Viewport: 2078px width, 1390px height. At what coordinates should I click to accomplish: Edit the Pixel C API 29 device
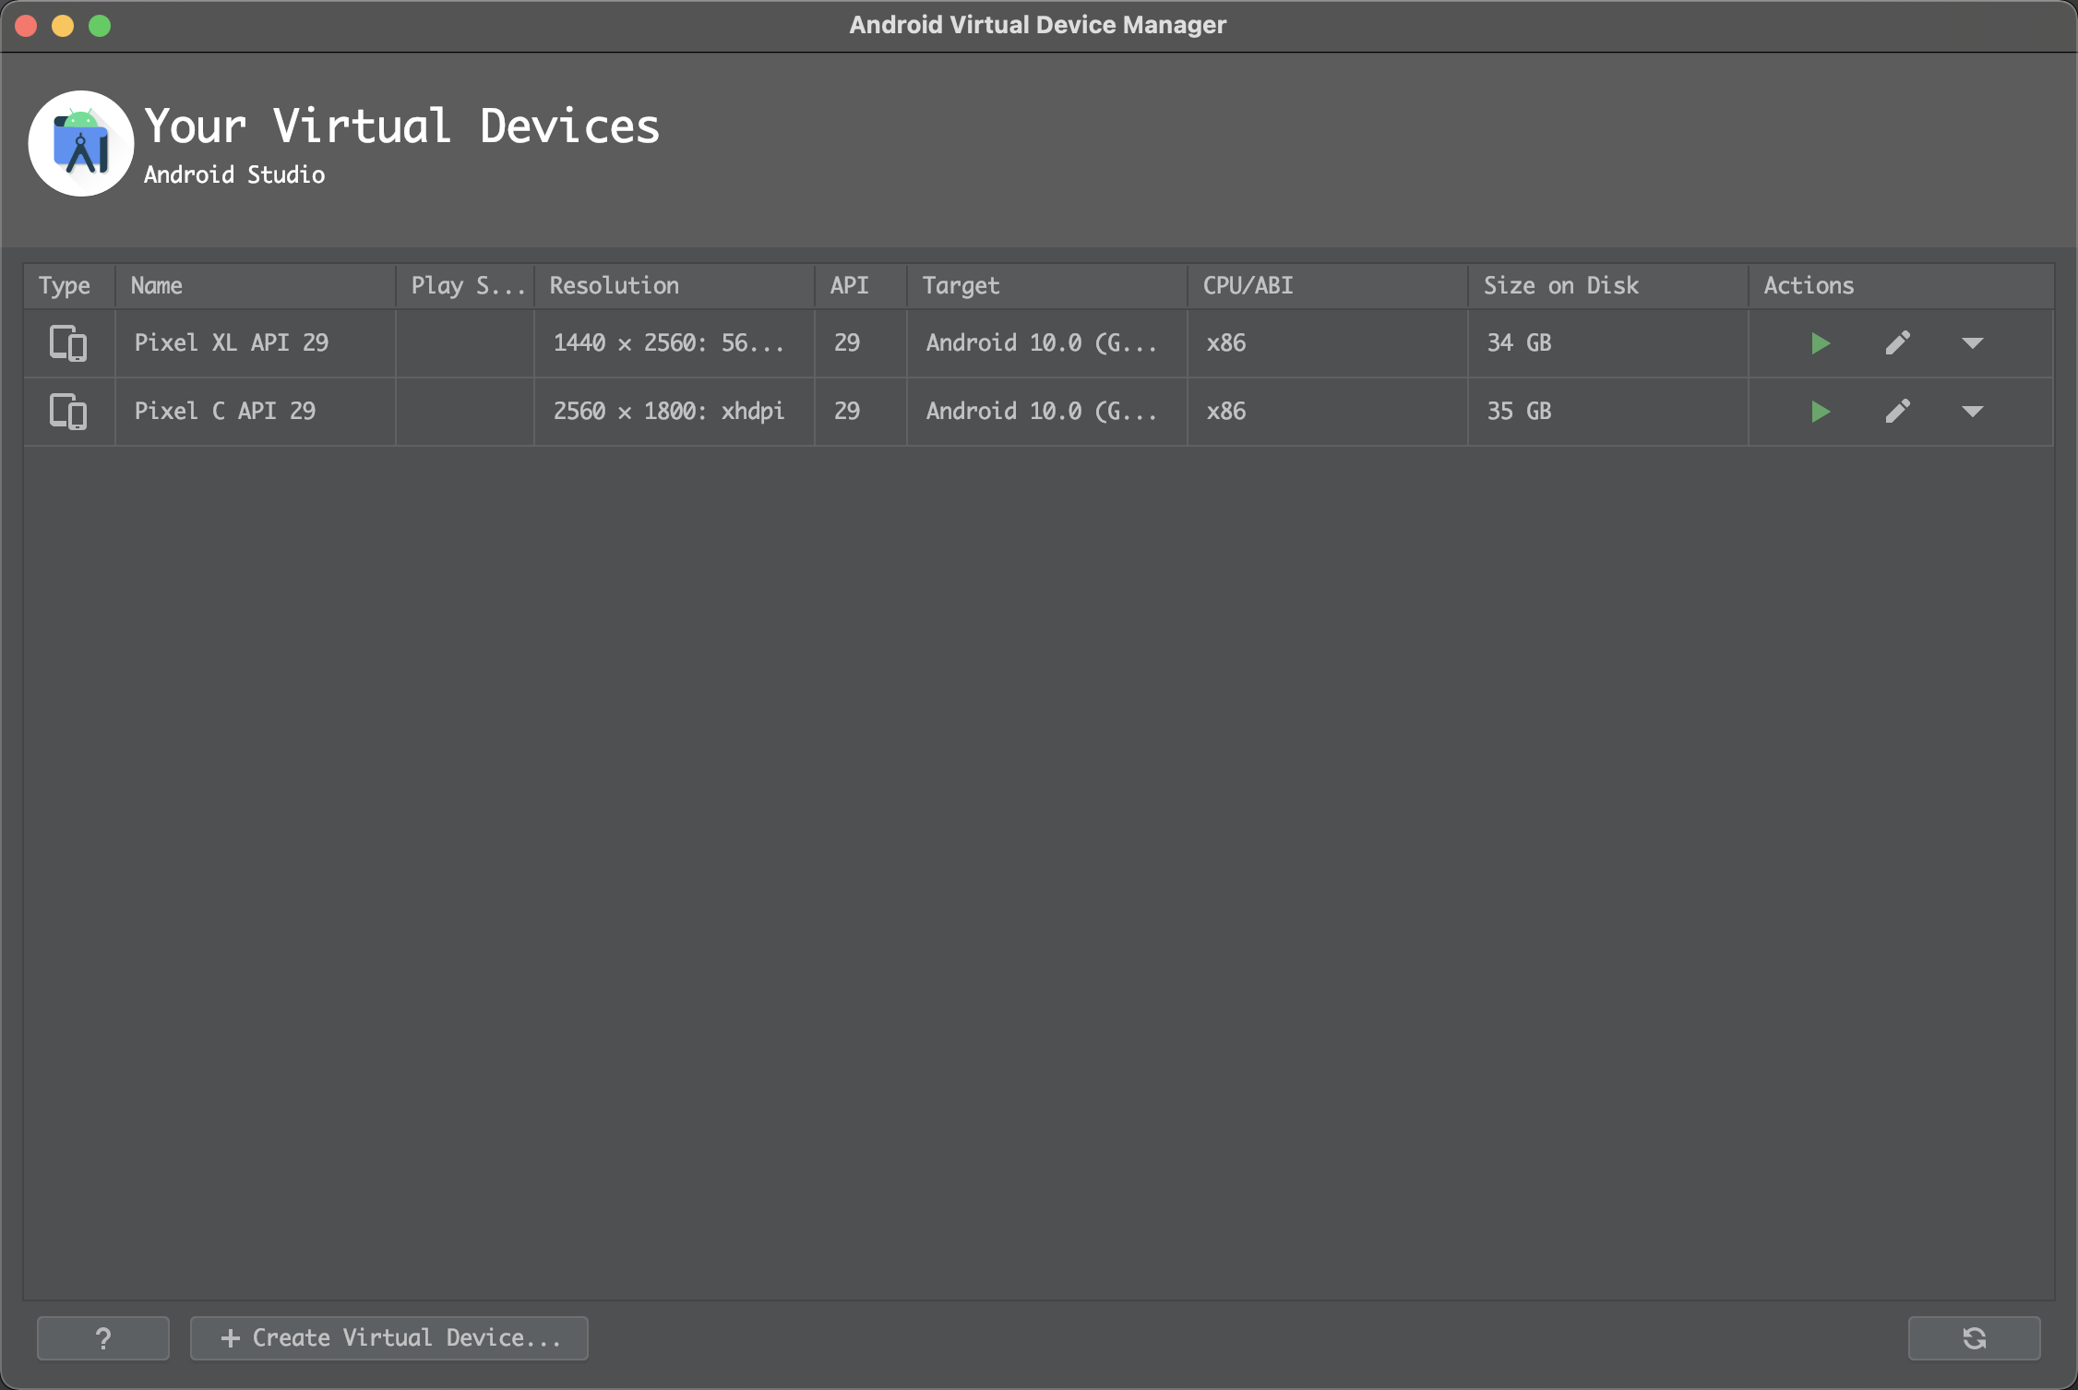tap(1897, 412)
